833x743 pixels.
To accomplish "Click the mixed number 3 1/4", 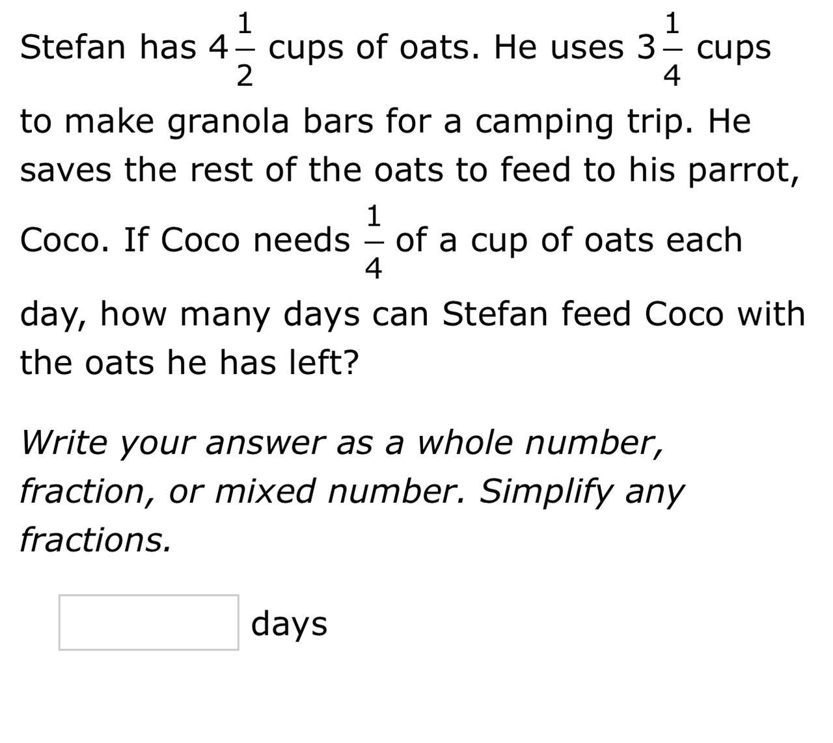I will coord(659,48).
